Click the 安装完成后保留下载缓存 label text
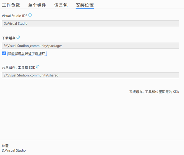Image resolution: width=184 pixels, height=155 pixels. click(x=26, y=54)
